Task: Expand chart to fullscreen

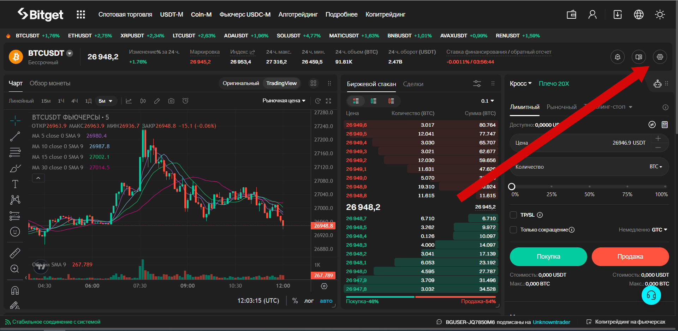Action: point(328,101)
